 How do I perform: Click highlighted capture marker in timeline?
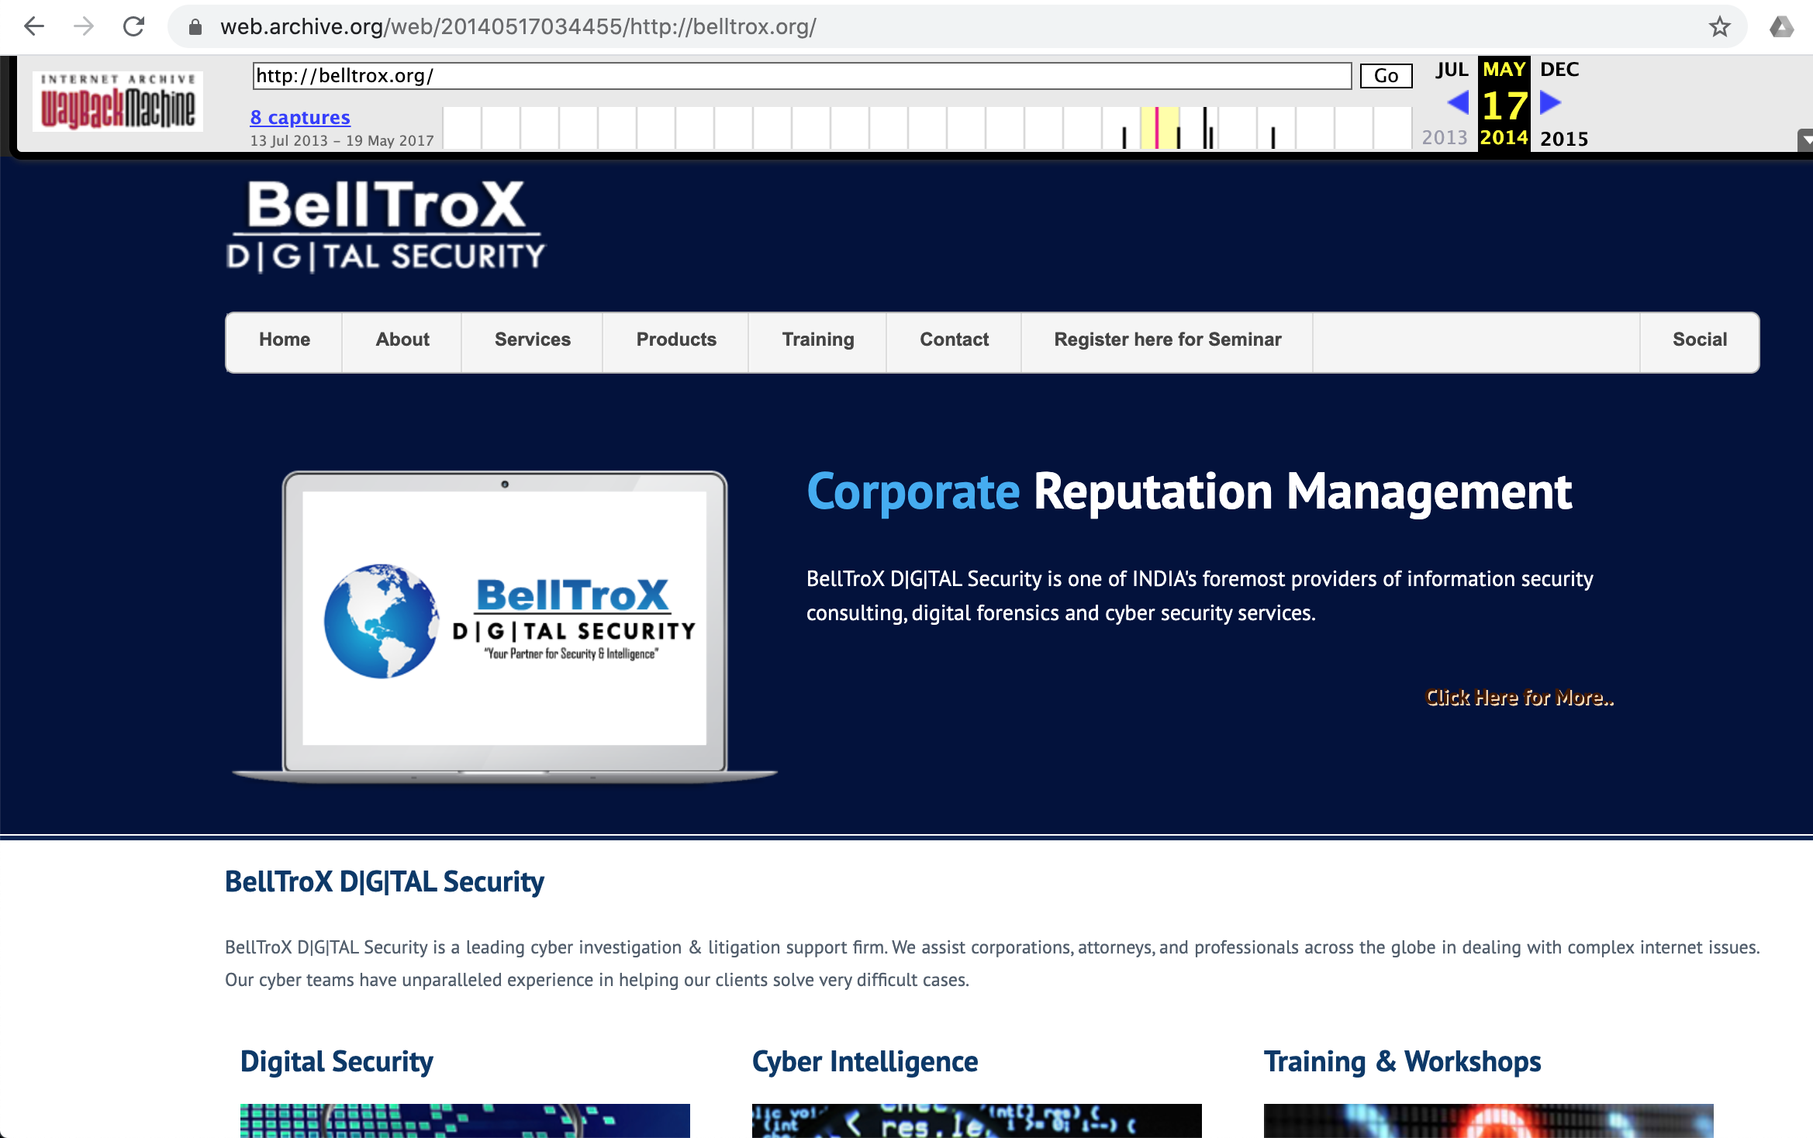1156,129
